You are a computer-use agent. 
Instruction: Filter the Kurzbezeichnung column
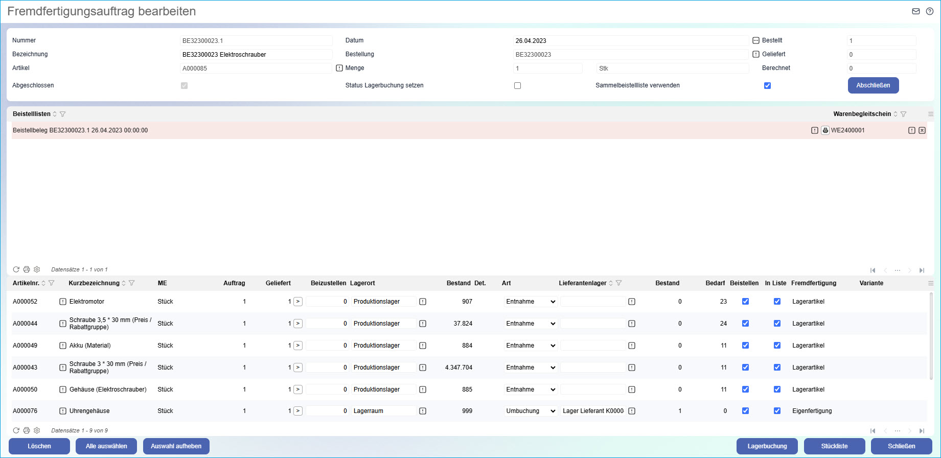[131, 283]
